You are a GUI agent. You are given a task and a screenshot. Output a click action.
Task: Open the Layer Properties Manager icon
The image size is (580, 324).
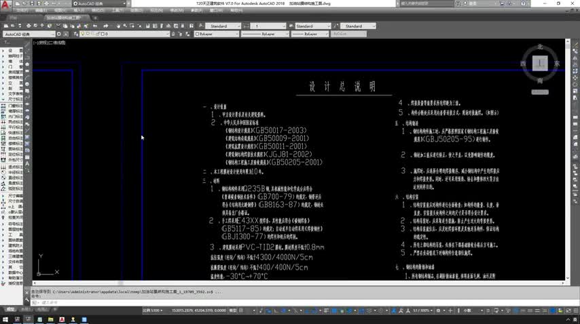click(76, 34)
